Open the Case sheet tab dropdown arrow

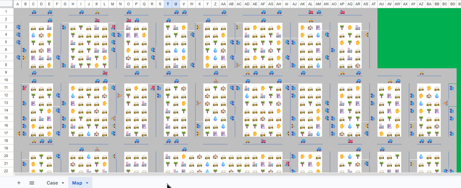click(x=63, y=183)
